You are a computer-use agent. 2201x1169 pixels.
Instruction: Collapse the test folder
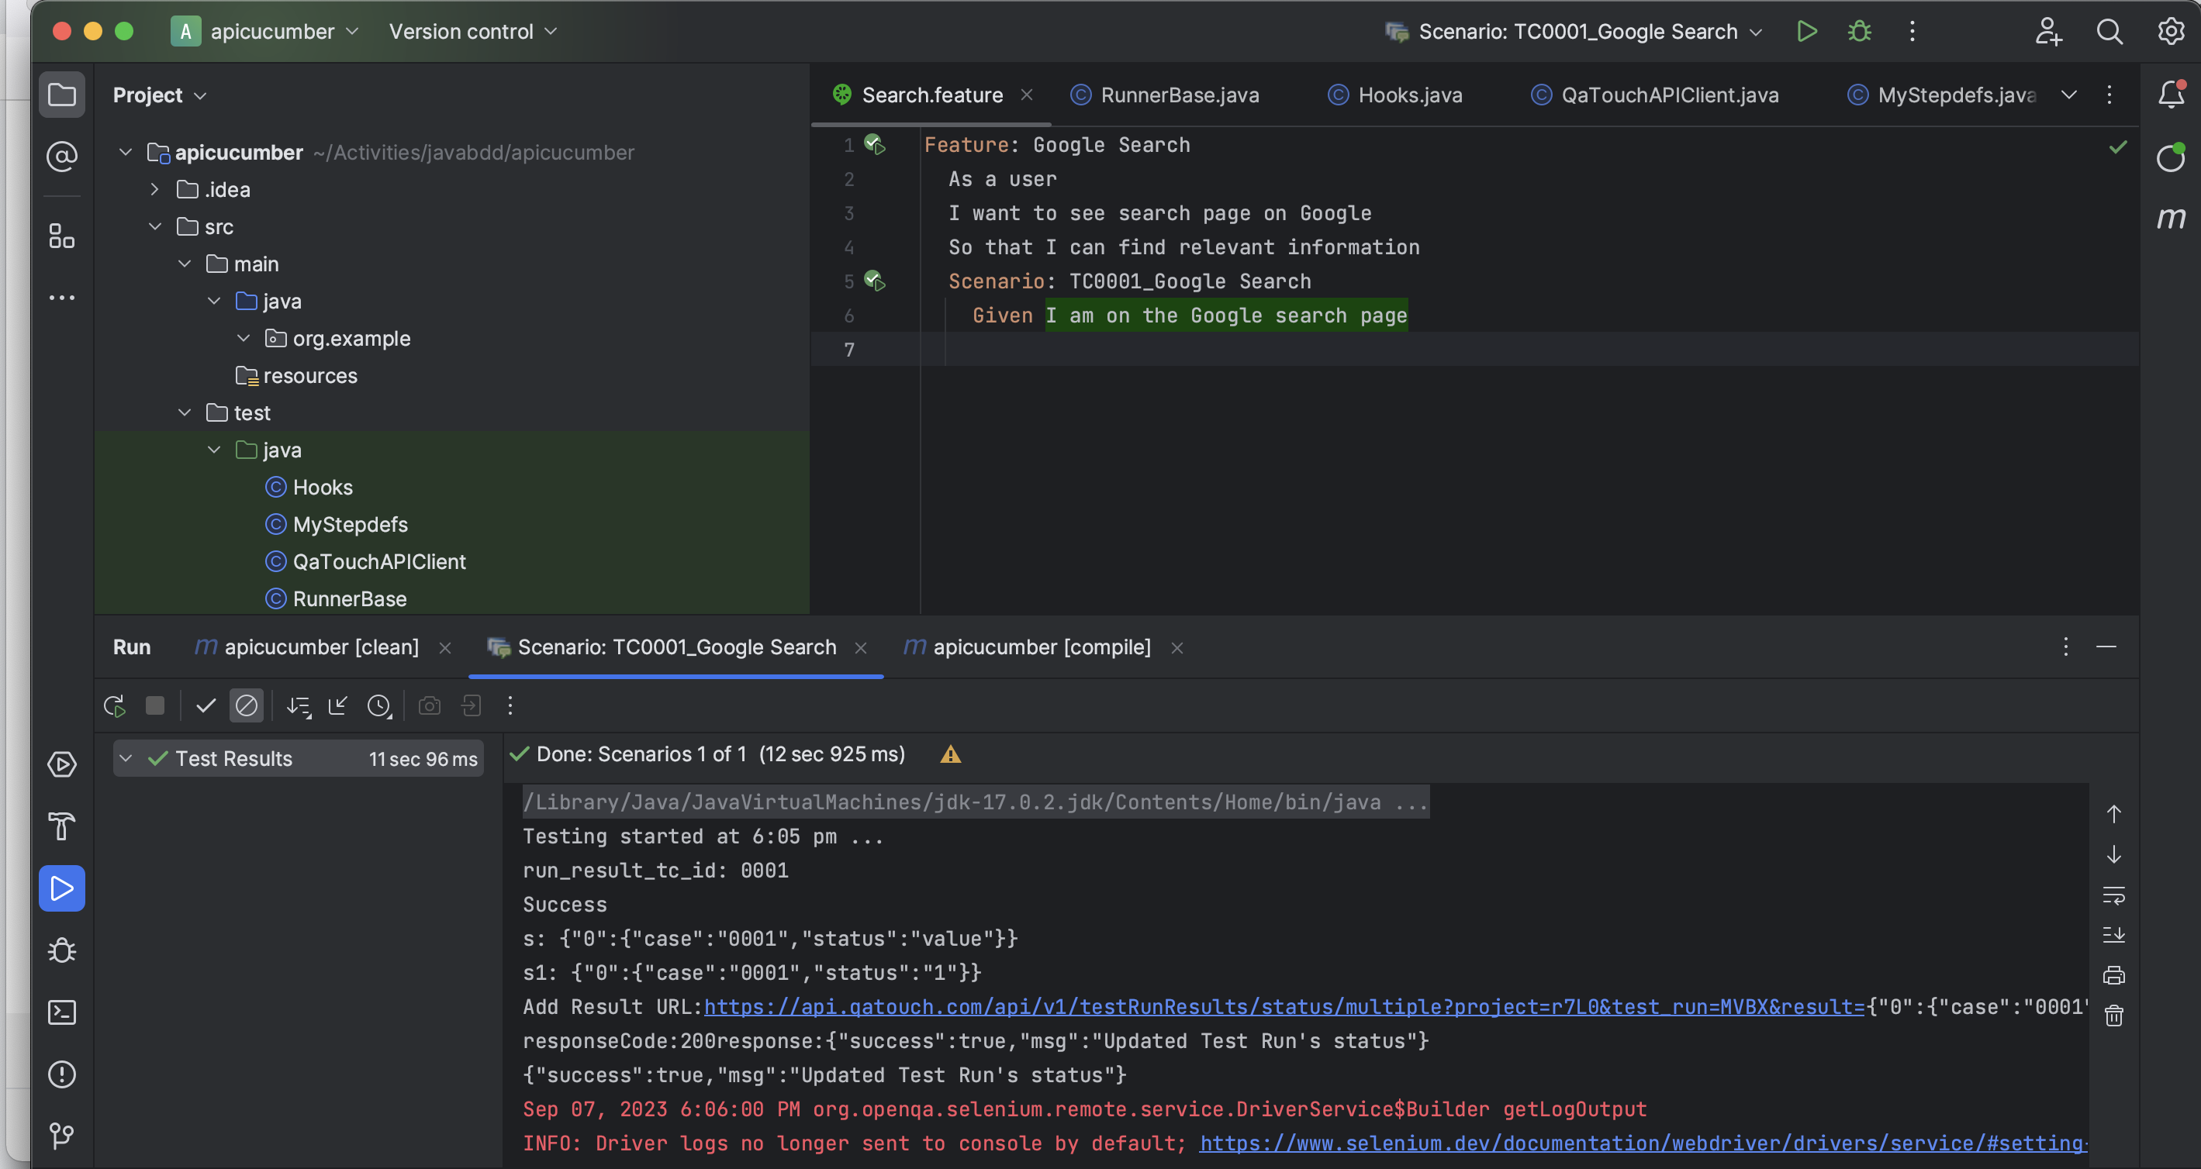pyautogui.click(x=185, y=412)
